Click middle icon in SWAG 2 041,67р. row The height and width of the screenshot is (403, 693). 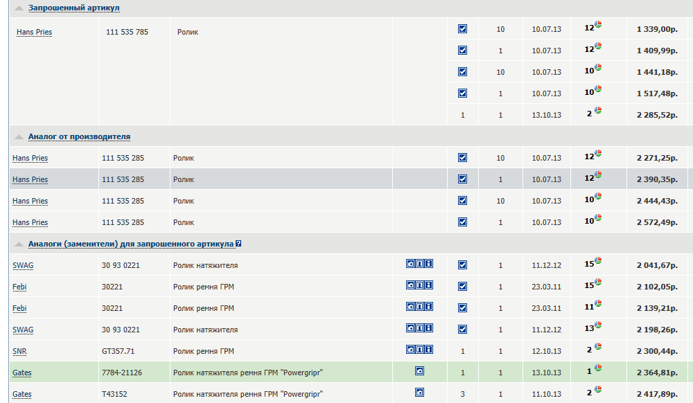click(419, 264)
